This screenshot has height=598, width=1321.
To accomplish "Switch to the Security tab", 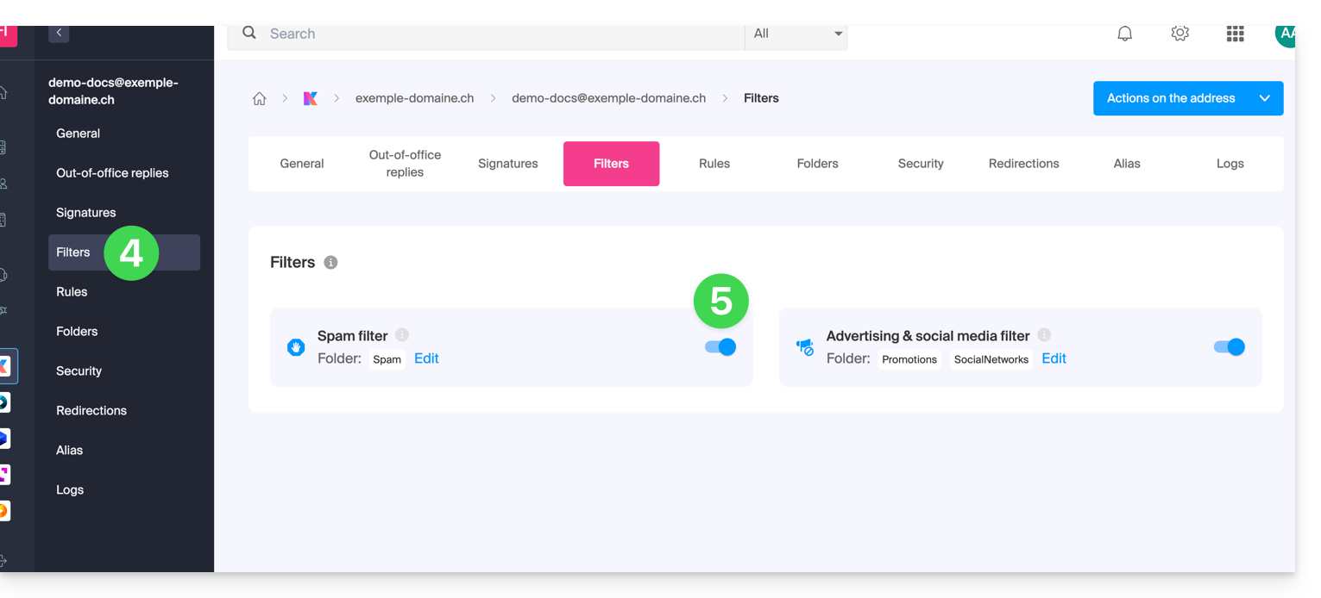I will (x=921, y=164).
